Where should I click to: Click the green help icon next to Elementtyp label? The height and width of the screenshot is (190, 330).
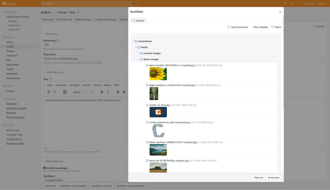tap(58, 40)
